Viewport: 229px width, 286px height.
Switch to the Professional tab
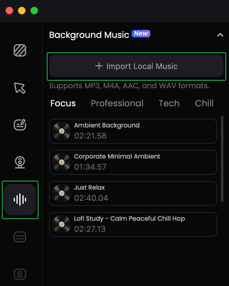tap(117, 103)
